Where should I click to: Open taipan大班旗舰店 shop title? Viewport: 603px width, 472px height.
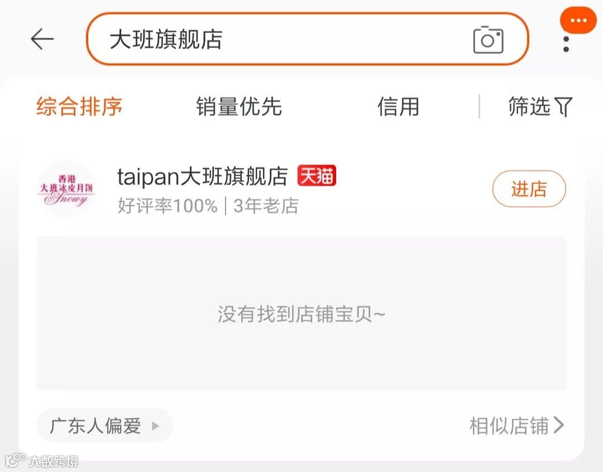[x=202, y=176]
